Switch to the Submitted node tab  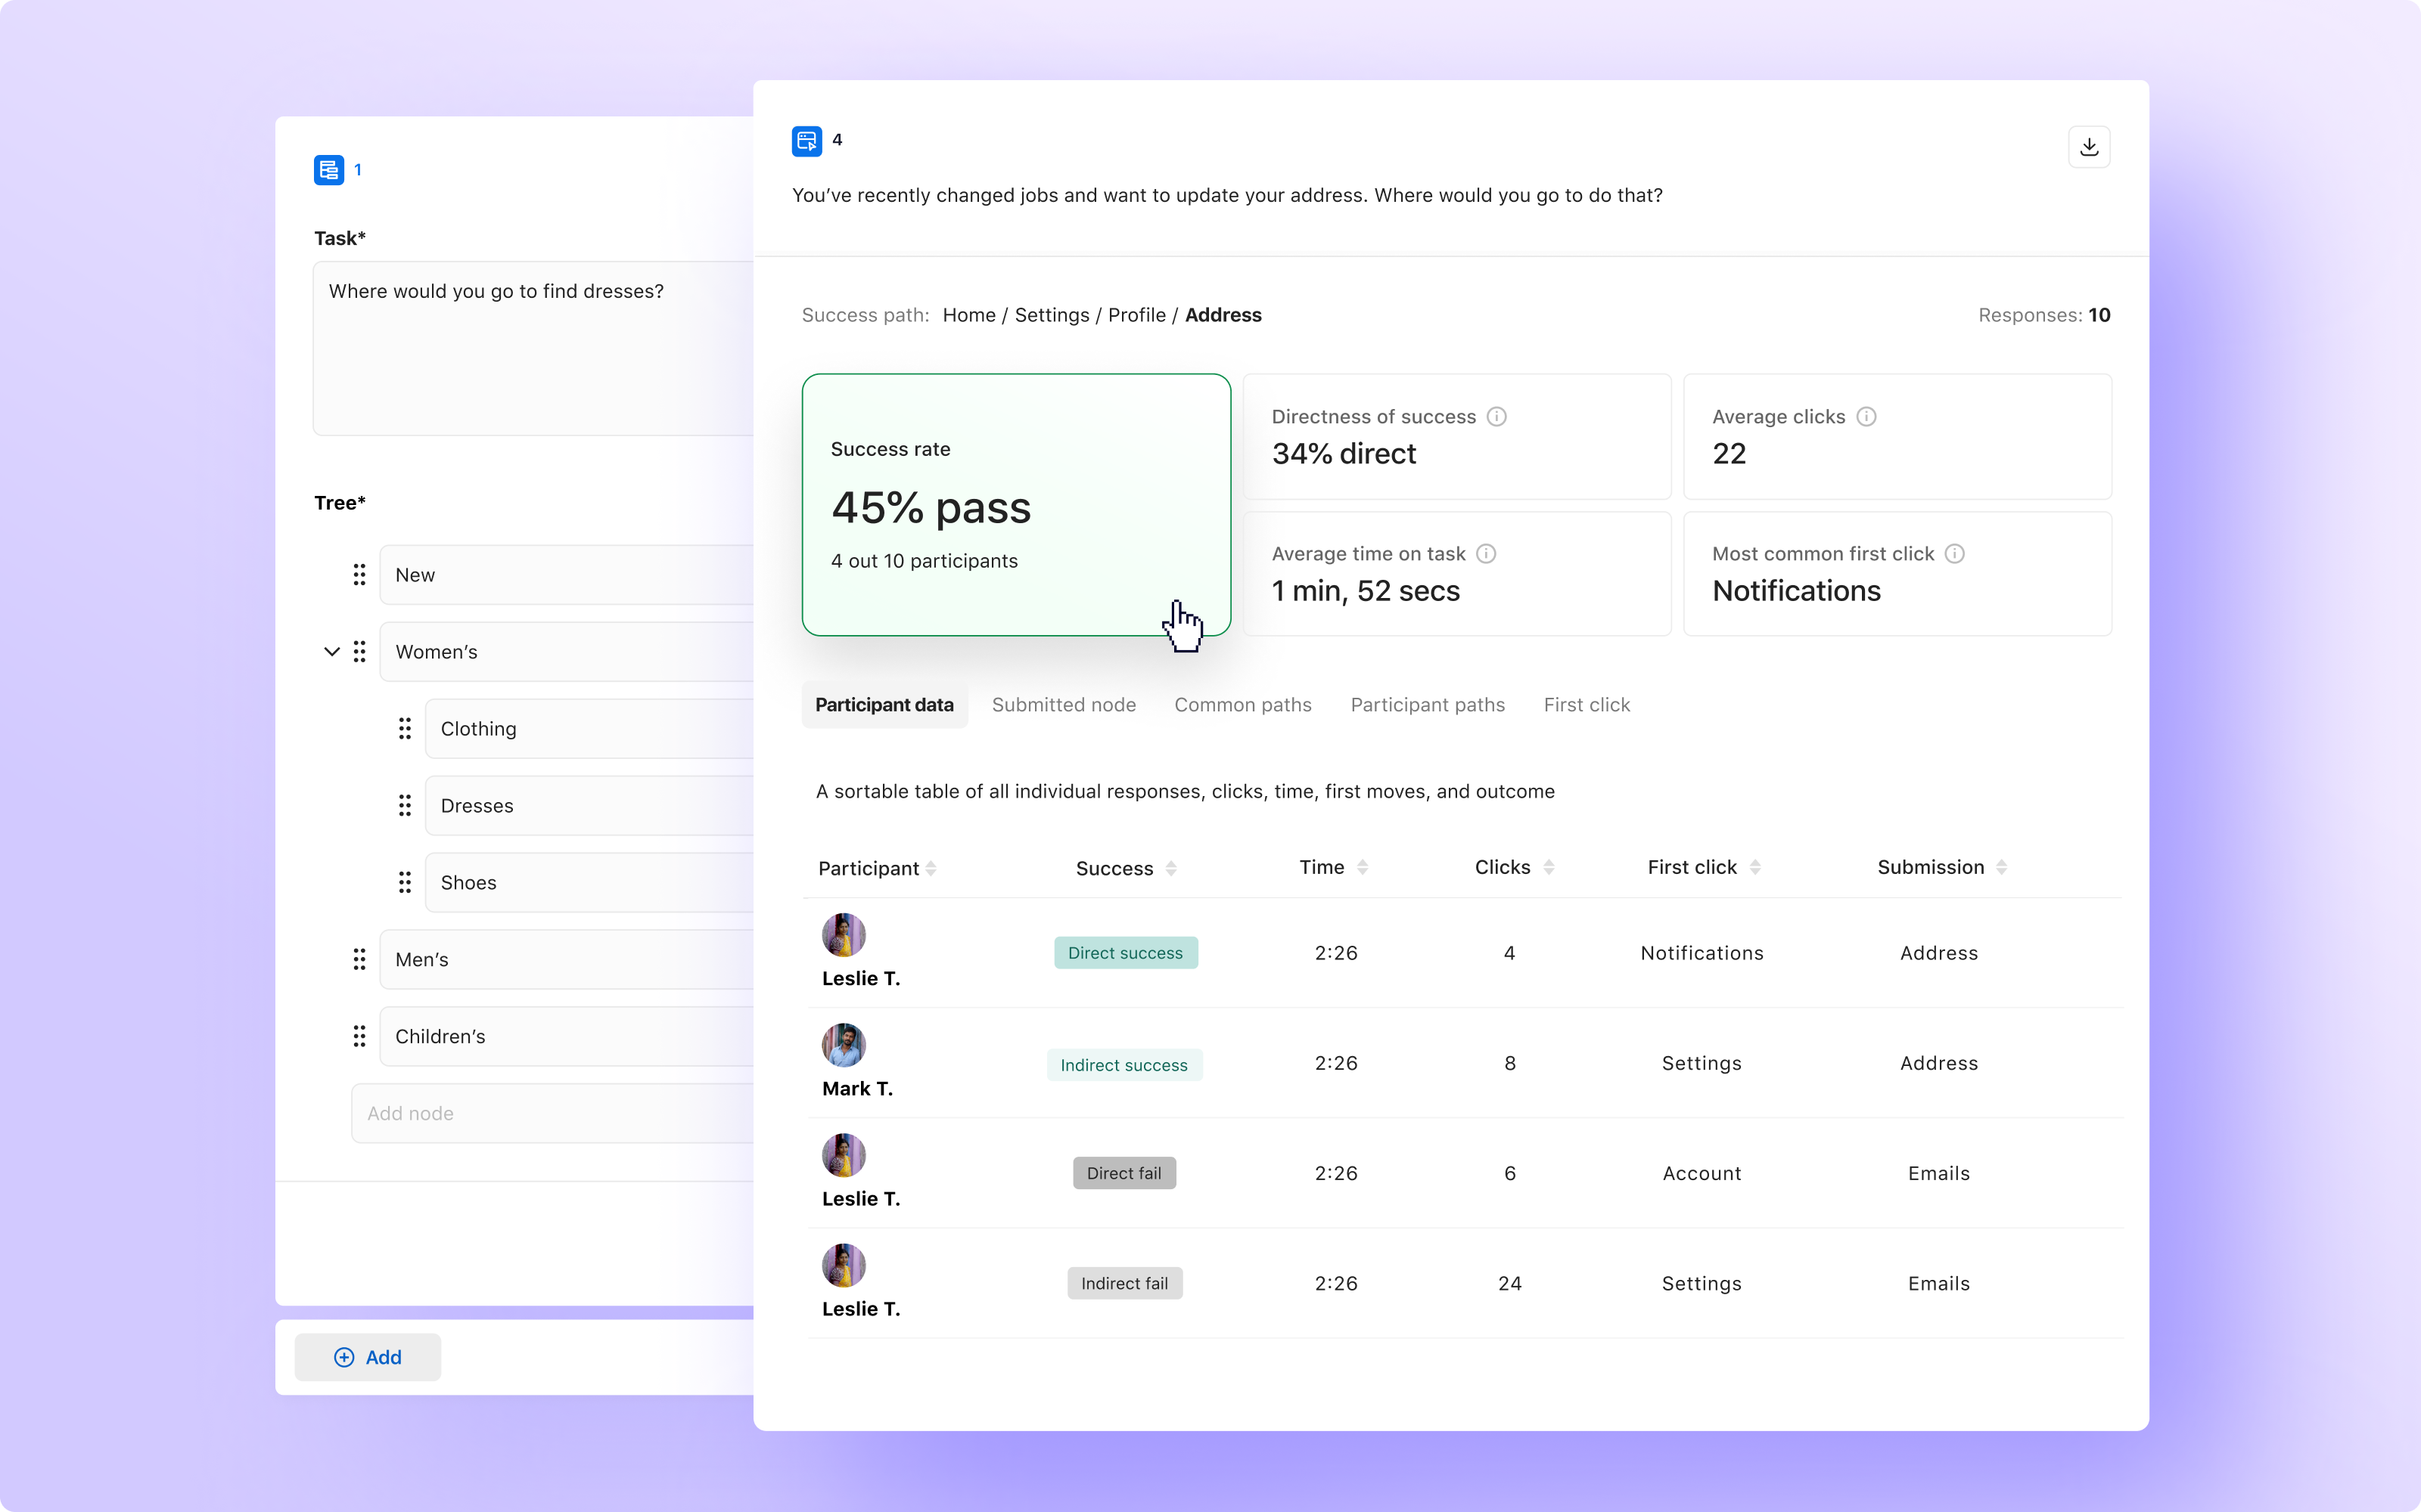[1064, 705]
